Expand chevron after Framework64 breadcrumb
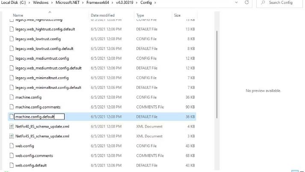 pyautogui.click(x=113, y=3)
